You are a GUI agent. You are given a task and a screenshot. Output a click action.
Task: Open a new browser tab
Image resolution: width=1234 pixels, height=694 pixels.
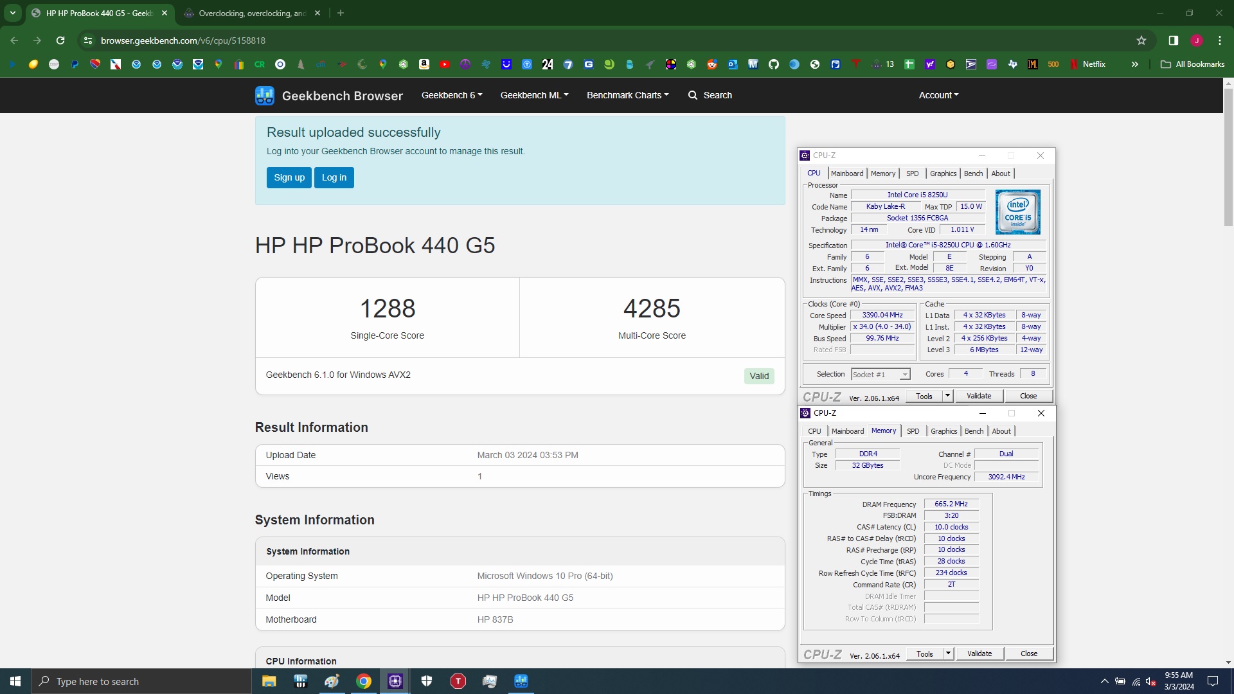tap(341, 13)
